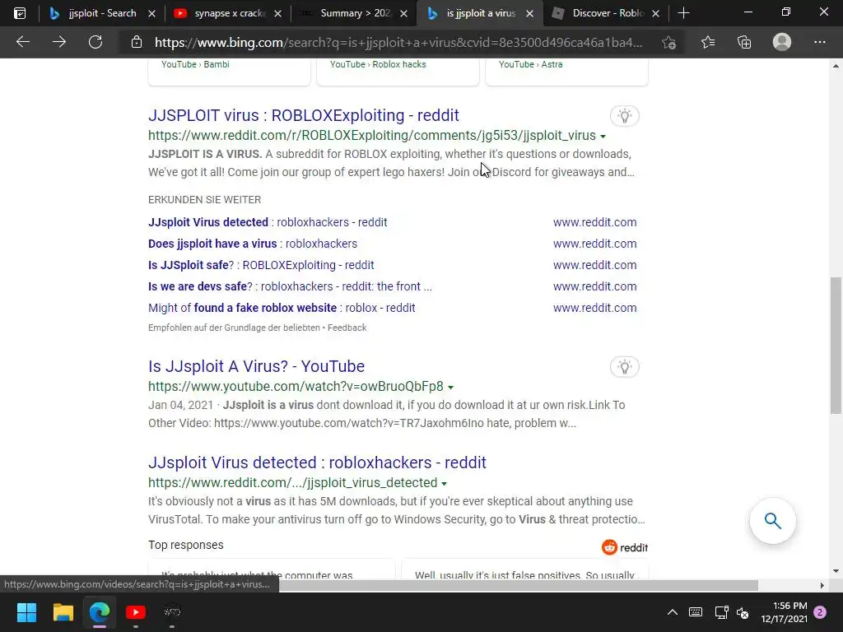The height and width of the screenshot is (632, 843).
Task: Open JJsploit Virus detected : robloxhackers result title
Action: click(x=317, y=462)
